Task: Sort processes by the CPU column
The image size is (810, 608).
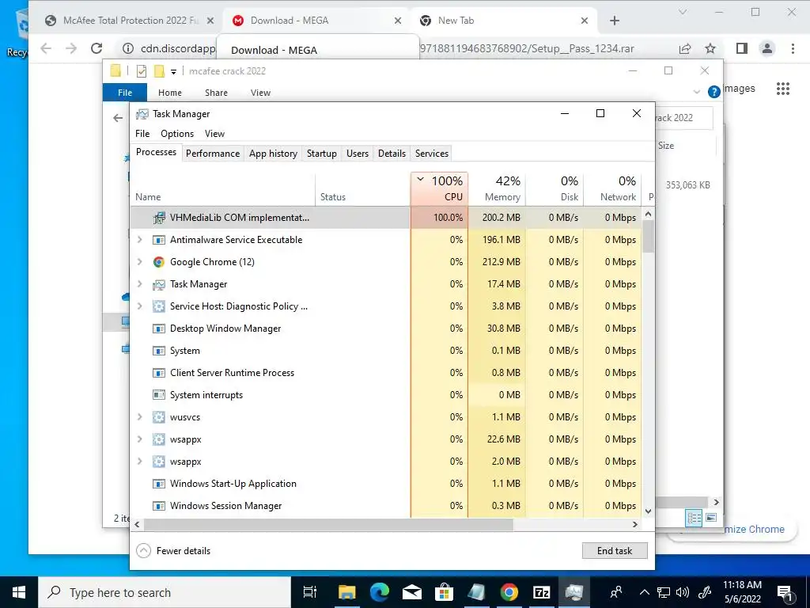Action: coord(440,188)
